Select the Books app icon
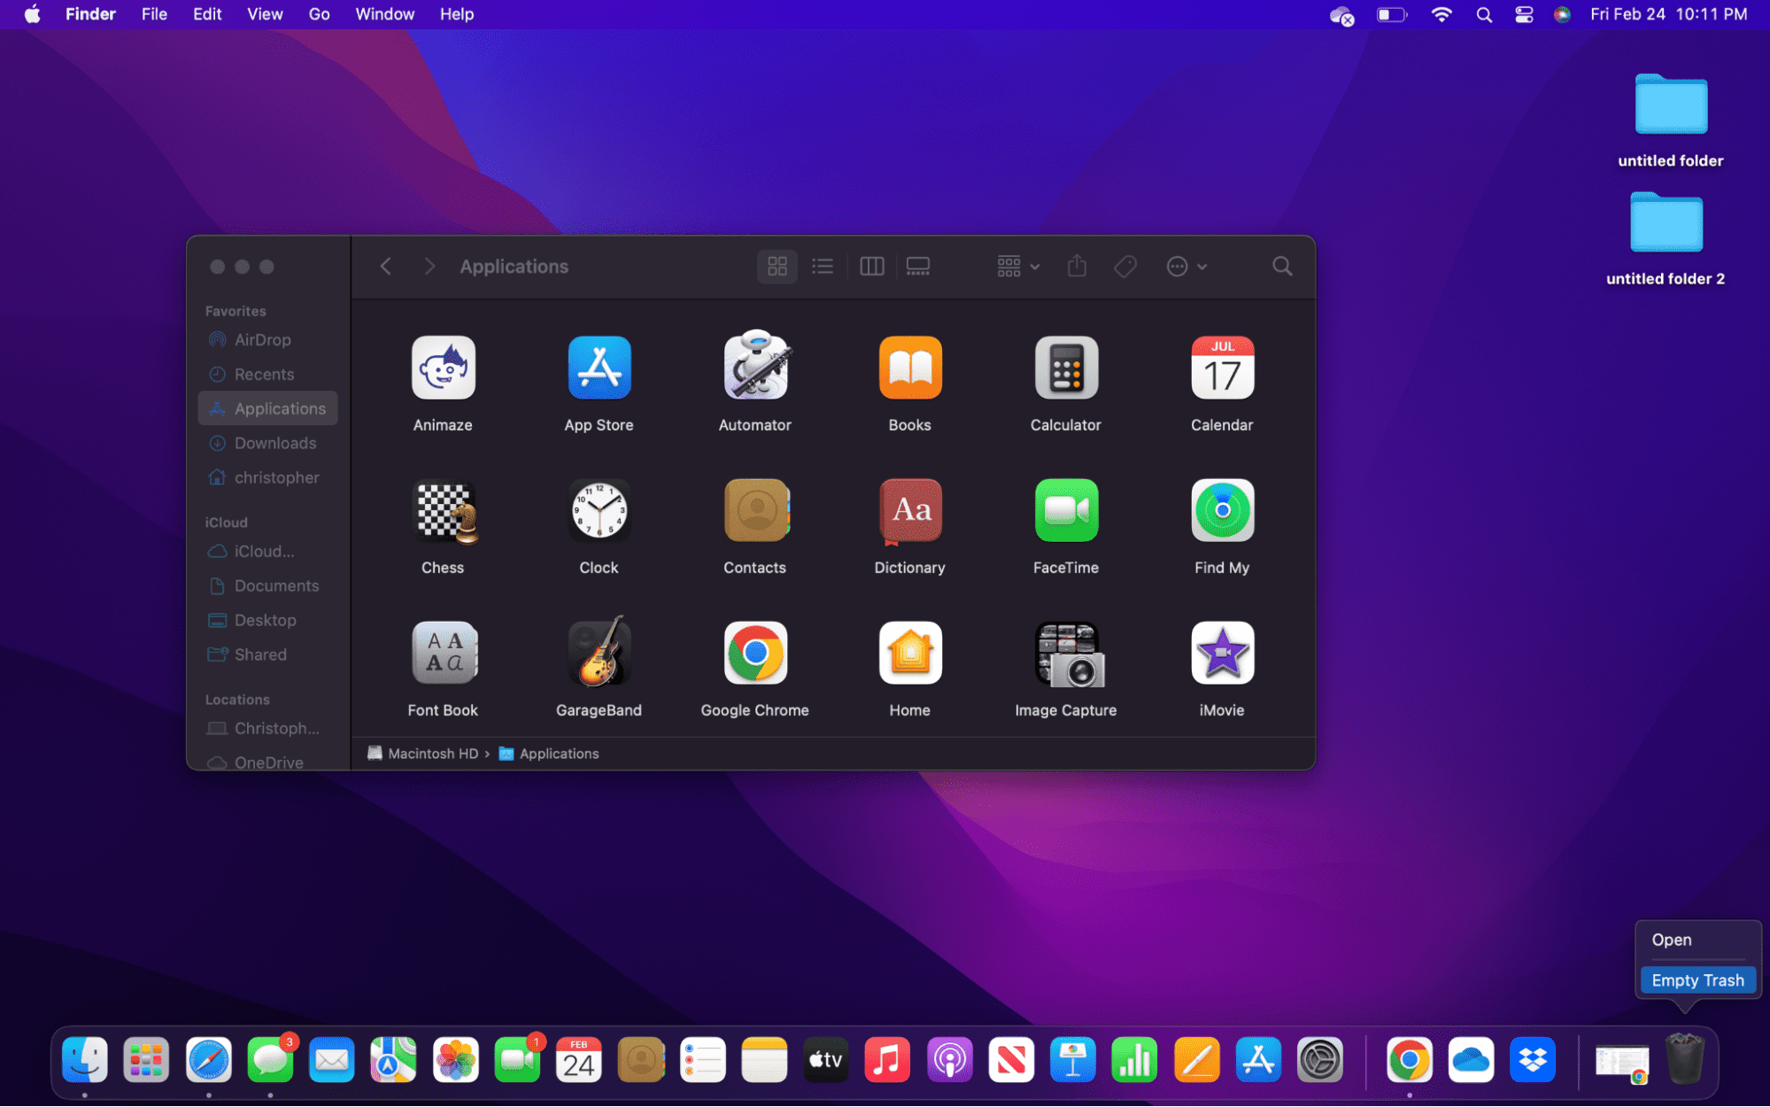The height and width of the screenshot is (1107, 1770). click(x=910, y=368)
